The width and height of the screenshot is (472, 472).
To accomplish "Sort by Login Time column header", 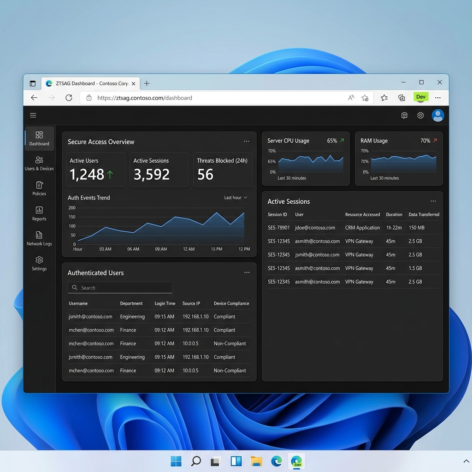I will 165,303.
